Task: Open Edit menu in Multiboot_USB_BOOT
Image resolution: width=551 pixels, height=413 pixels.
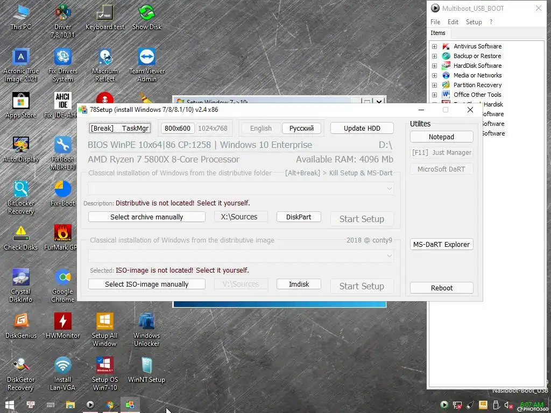Action: click(x=453, y=22)
